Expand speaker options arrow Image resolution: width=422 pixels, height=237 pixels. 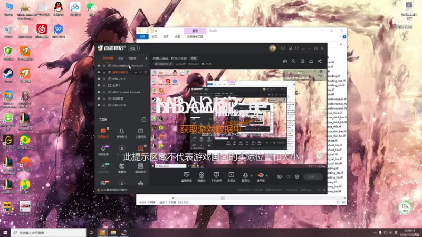coord(267,176)
